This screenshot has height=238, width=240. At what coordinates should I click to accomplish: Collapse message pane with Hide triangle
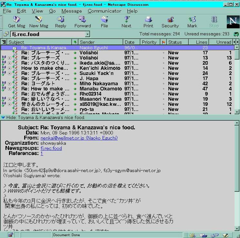click(3, 118)
